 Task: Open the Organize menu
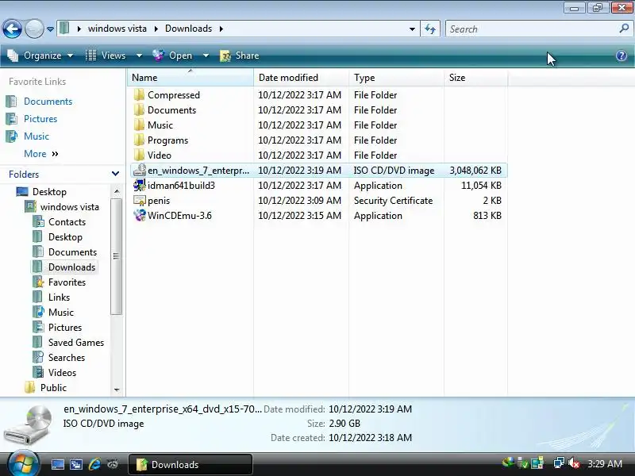(40, 56)
